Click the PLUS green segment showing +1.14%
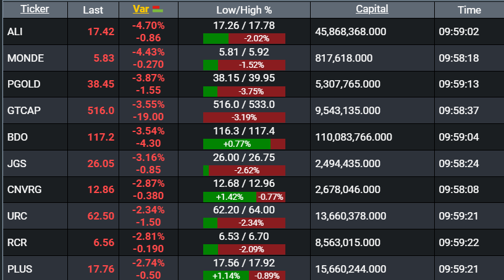Image resolution: width=504 pixels, height=280 pixels. (226, 276)
